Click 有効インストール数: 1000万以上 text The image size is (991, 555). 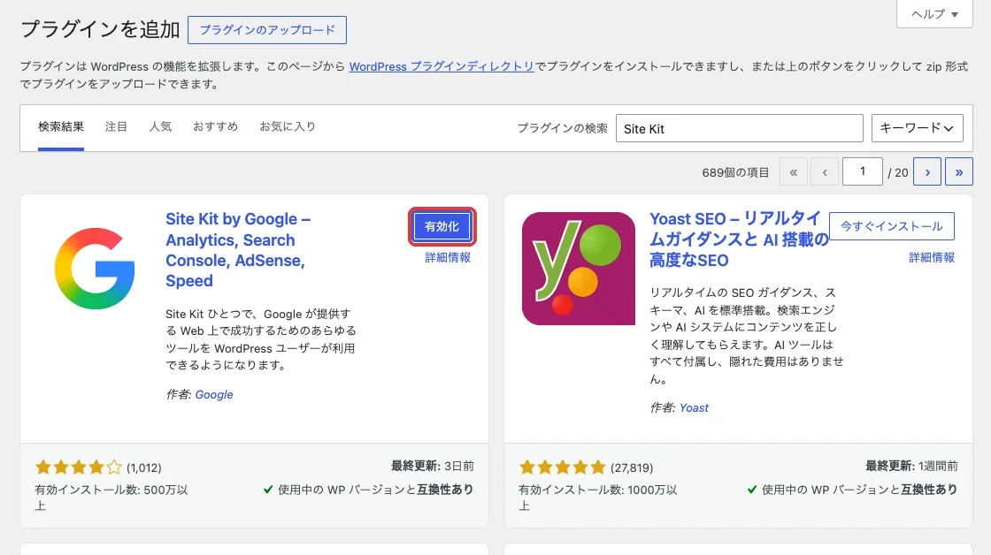click(x=598, y=498)
